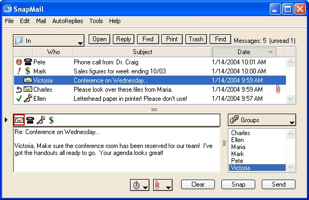The width and height of the screenshot is (309, 200).
Task: Select Maria in the recipients list
Action: pos(238,147)
